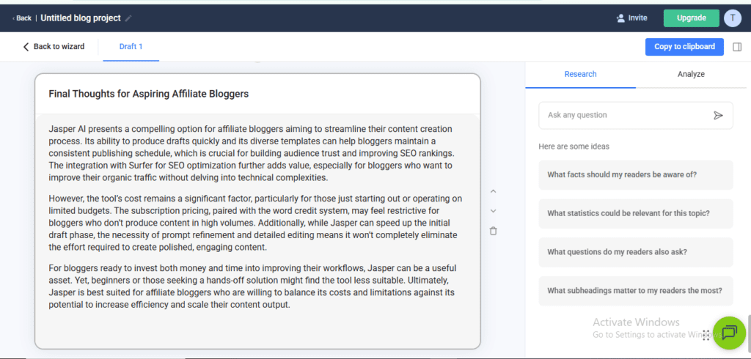Click the Back to wizard chevron arrow
751x359 pixels.
26,46
